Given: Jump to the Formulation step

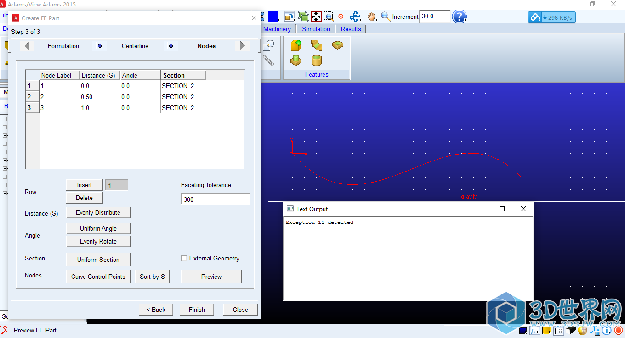Looking at the screenshot, I should (x=63, y=46).
